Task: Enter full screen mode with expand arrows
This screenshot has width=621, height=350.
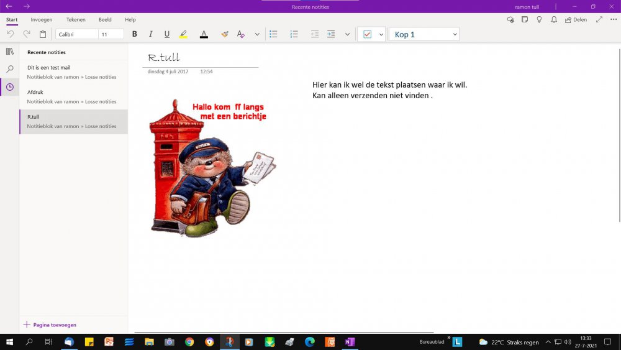Action: pos(599,20)
